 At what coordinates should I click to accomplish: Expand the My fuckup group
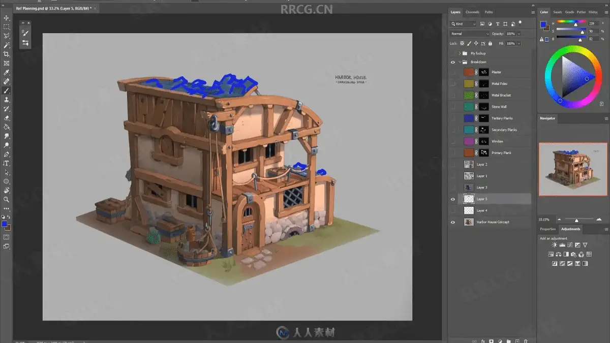point(460,53)
